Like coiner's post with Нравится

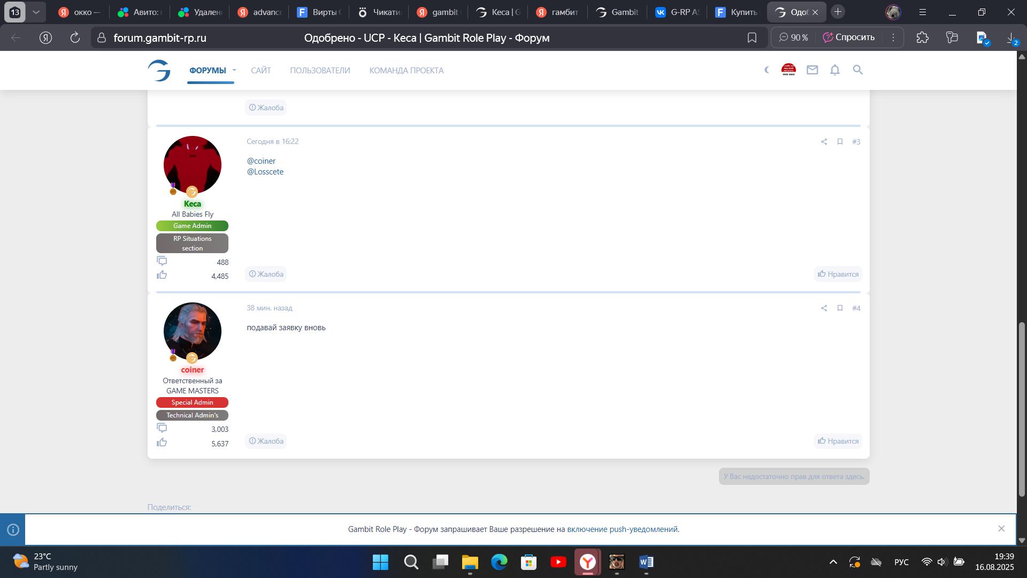[838, 441]
